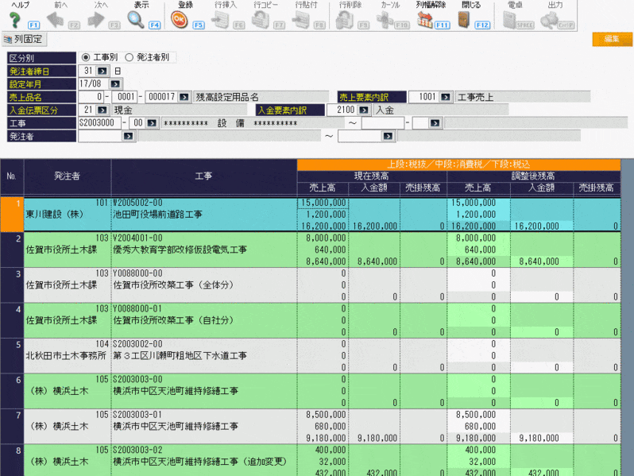The height and width of the screenshot is (476, 634).
Task: Delete row using 行削除 icon
Action: 345,20
